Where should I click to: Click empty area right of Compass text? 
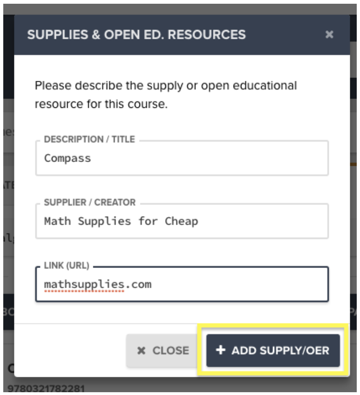click(210, 158)
